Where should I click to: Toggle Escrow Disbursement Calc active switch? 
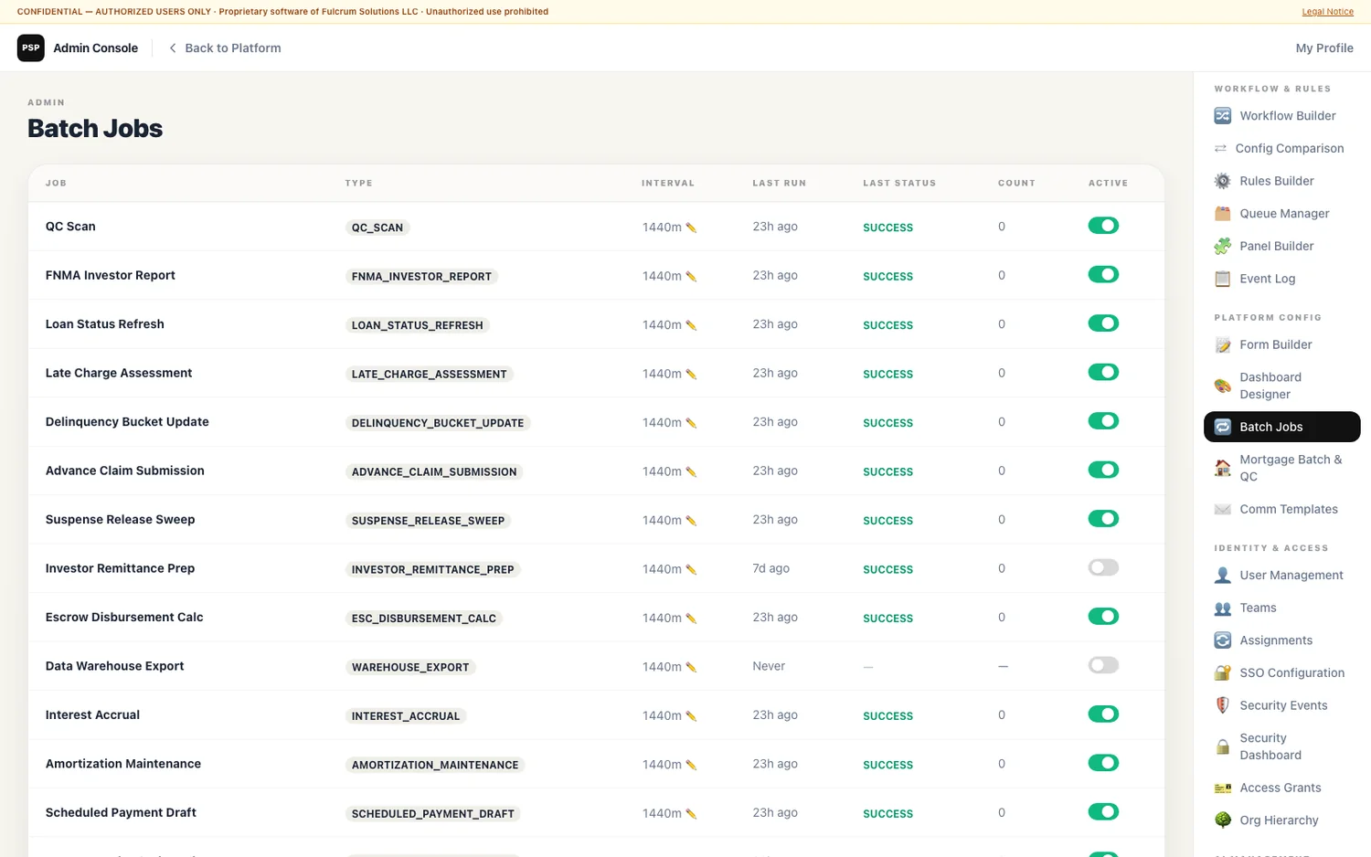(1103, 617)
